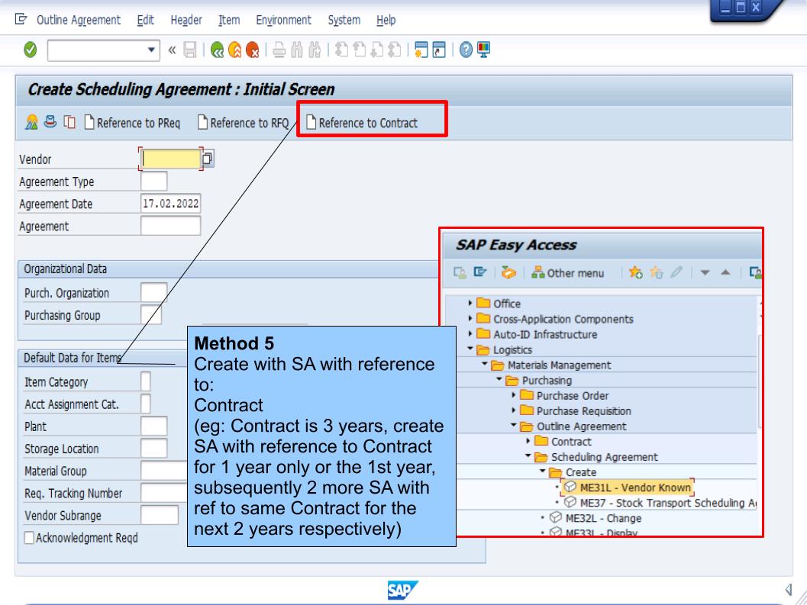807x605 pixels.
Task: Click the copy documents icon beside Reference to PReq
Action: [69, 122]
